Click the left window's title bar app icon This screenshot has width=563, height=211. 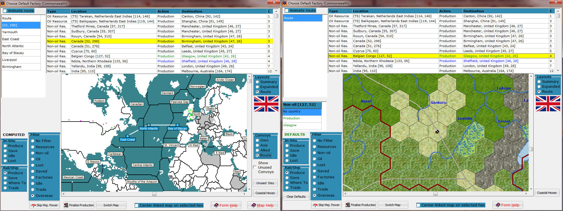tap(3, 3)
